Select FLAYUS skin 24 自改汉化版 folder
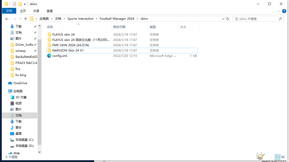The image size is (289, 162). pos(81,40)
